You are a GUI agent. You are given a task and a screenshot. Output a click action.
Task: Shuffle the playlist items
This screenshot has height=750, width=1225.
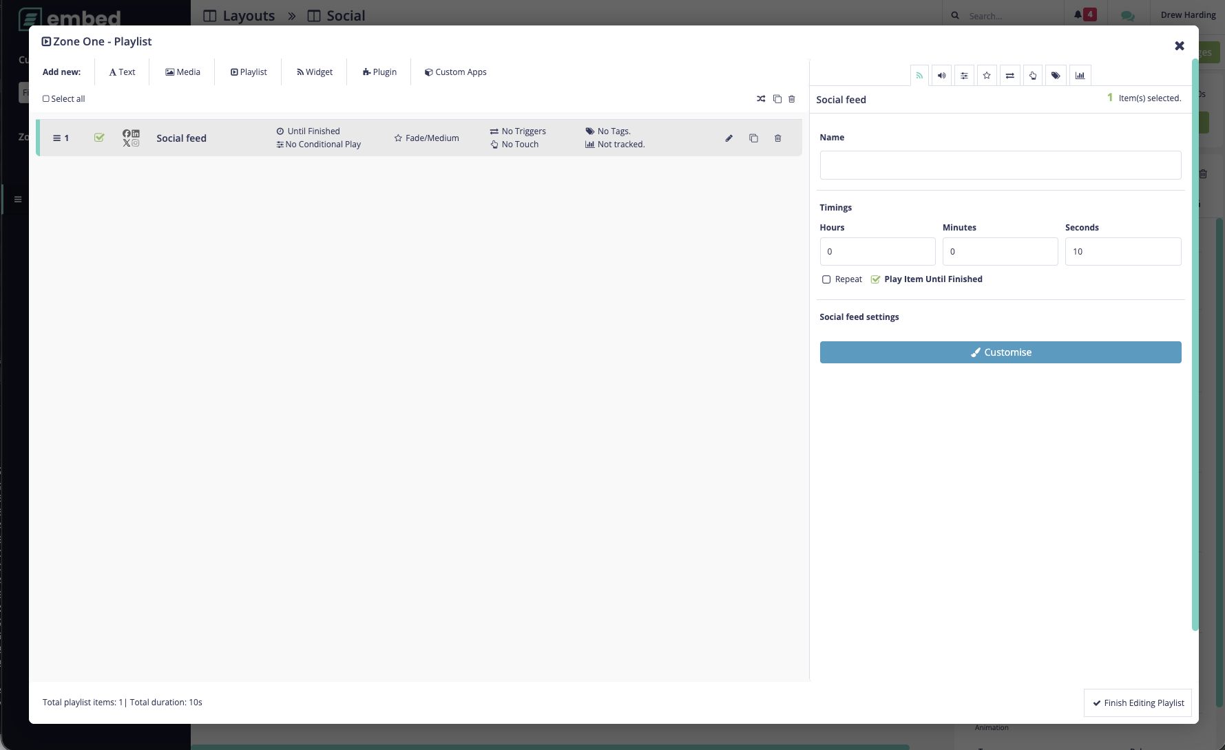(x=761, y=98)
